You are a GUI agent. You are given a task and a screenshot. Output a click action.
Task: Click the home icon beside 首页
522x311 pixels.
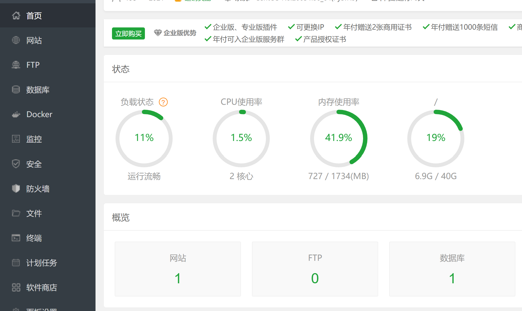pyautogui.click(x=16, y=16)
